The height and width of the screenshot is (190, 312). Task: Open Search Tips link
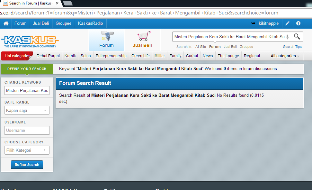pos(292,47)
